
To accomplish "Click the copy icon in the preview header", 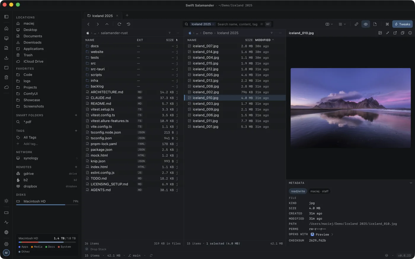I will coord(403,33).
